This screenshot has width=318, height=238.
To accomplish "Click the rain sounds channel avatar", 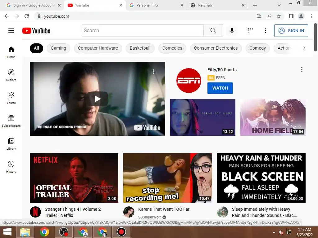I will click(223, 212).
